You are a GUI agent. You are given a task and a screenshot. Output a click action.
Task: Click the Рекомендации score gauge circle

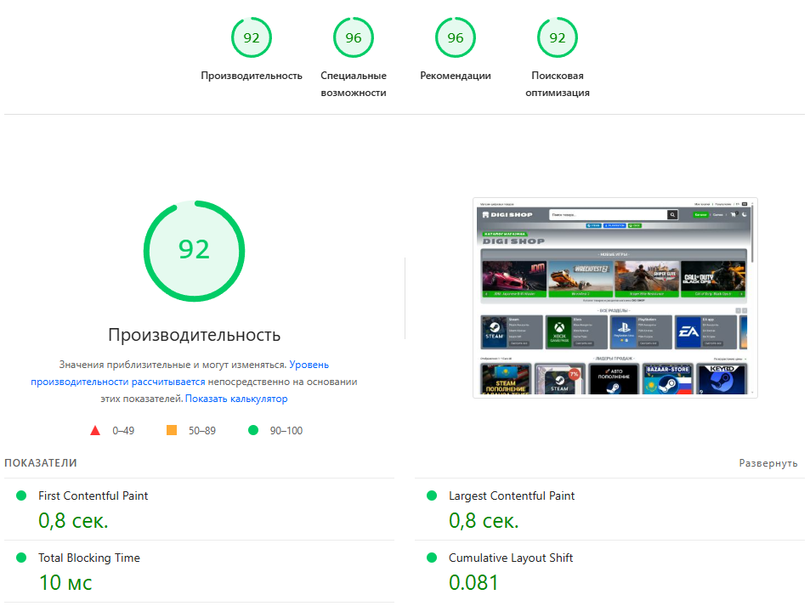pyautogui.click(x=456, y=38)
